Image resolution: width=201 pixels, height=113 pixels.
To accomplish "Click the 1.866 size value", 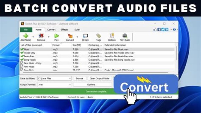I will (x=75, y=60).
